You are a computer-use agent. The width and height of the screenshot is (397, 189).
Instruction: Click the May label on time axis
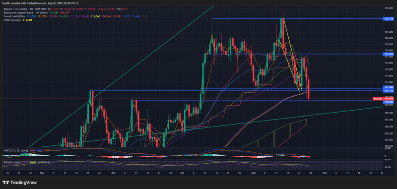click(x=42, y=173)
